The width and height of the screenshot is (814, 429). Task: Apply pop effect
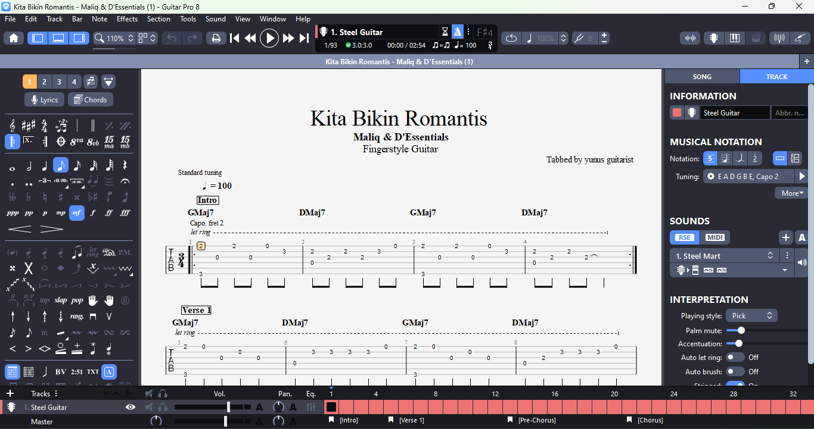pyautogui.click(x=77, y=300)
